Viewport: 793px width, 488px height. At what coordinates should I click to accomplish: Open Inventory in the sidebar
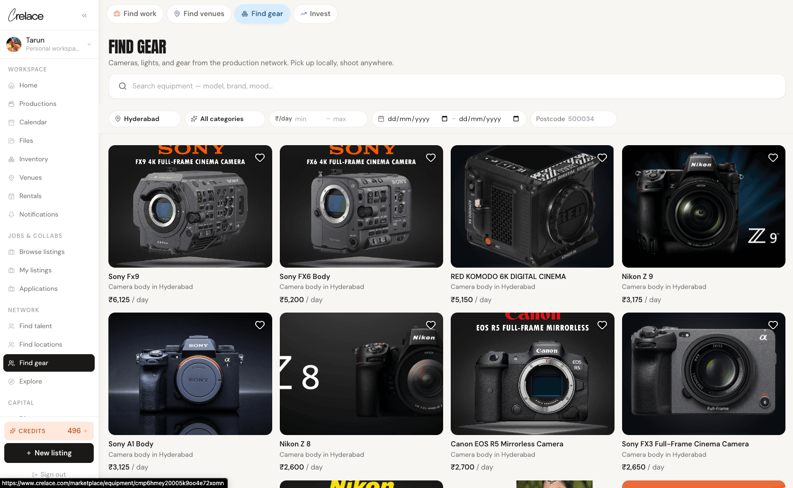click(x=49, y=159)
